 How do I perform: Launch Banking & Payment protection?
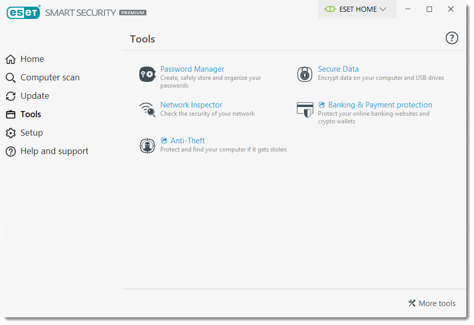380,104
